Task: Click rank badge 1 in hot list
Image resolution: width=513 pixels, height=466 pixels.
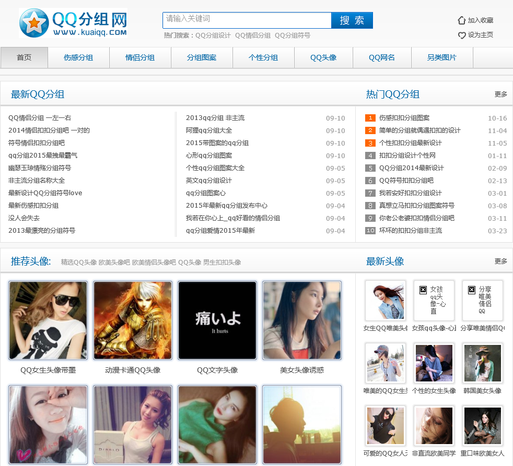Action: click(370, 117)
